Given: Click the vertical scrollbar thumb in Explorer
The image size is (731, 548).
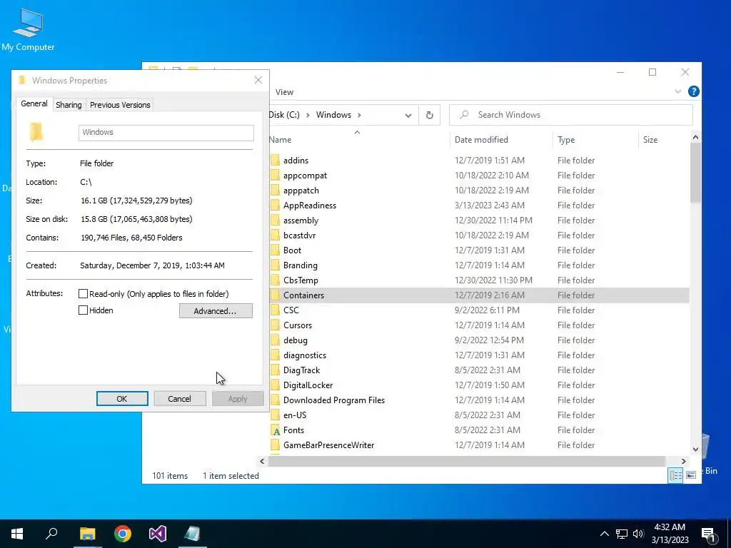Looking at the screenshot, I should [x=695, y=173].
